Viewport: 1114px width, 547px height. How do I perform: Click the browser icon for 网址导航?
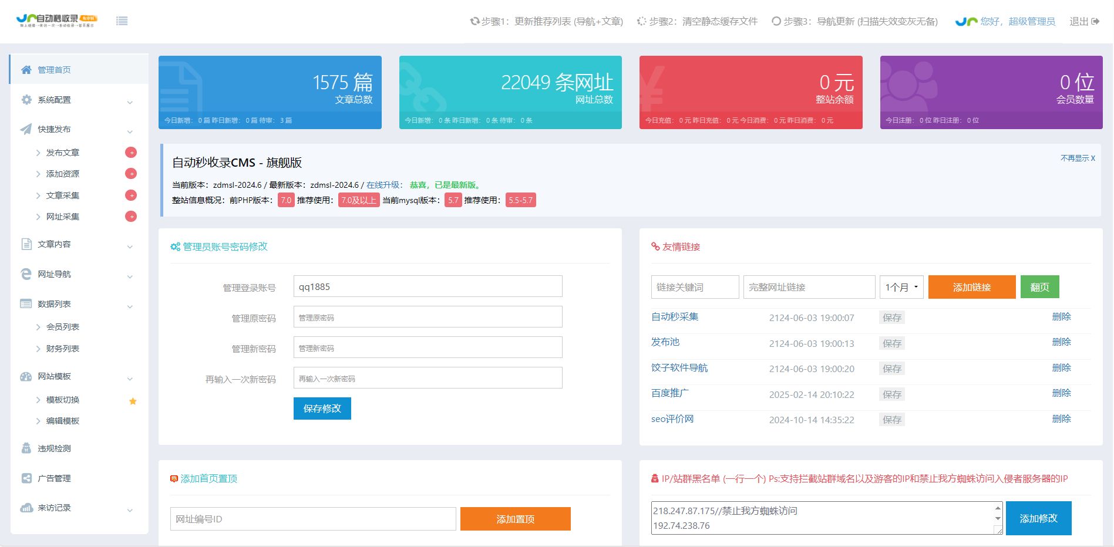pos(26,274)
